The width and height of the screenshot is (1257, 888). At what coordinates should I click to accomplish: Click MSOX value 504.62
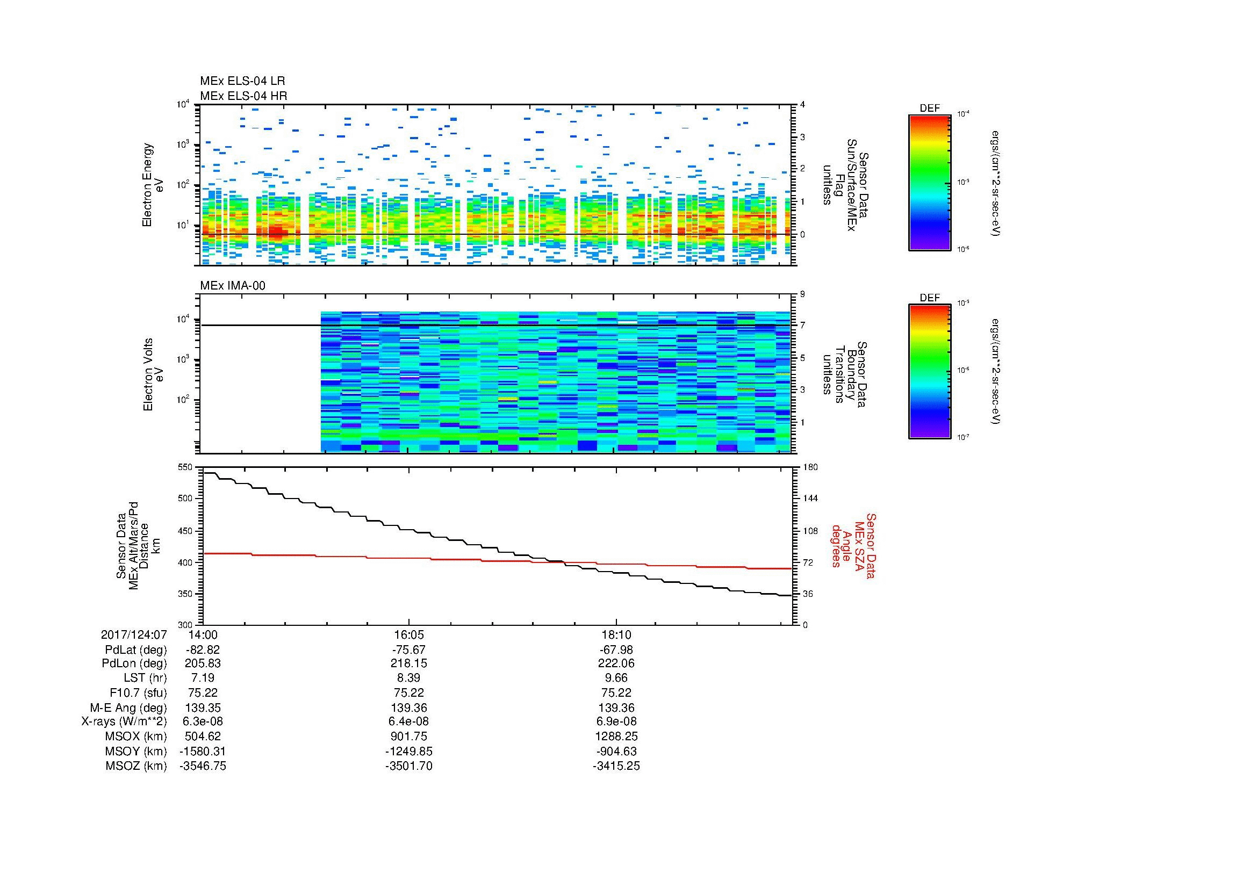coord(203,737)
